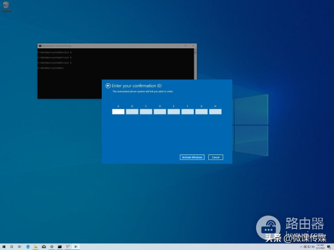Click into confirmation ID field D
Image resolution: width=334 pixels, height=250 pixels.
click(x=160, y=112)
